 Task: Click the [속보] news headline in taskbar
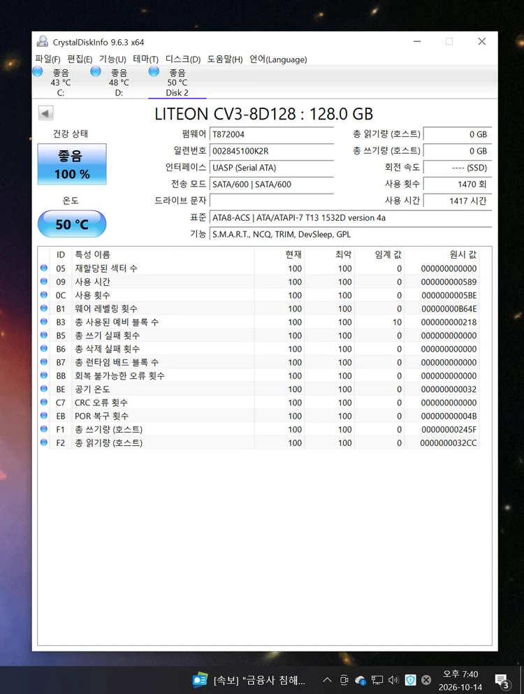point(259,680)
